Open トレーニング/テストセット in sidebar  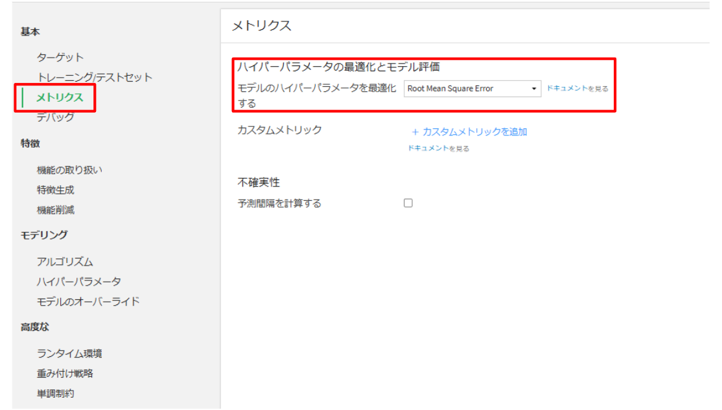pos(95,77)
